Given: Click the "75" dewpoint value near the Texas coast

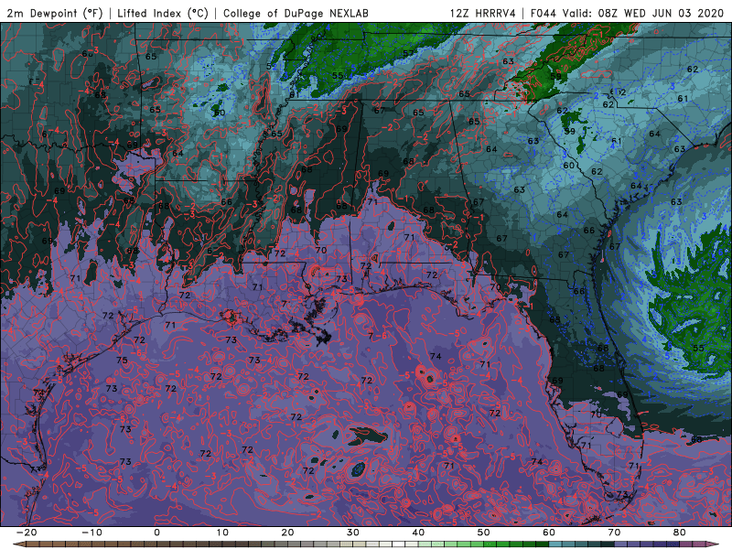Looking at the screenshot, I should click(122, 360).
